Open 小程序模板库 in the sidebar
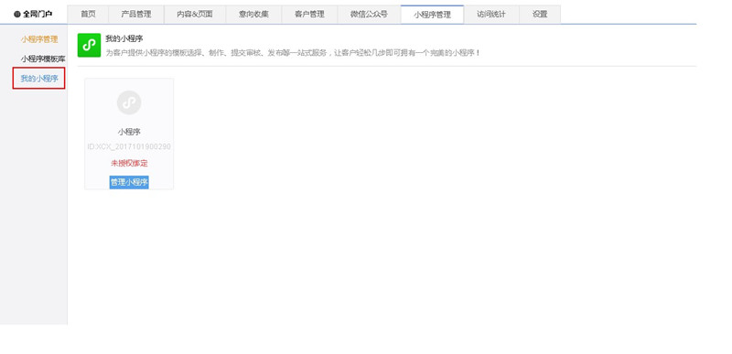Viewport: 732px width, 354px height. point(43,59)
